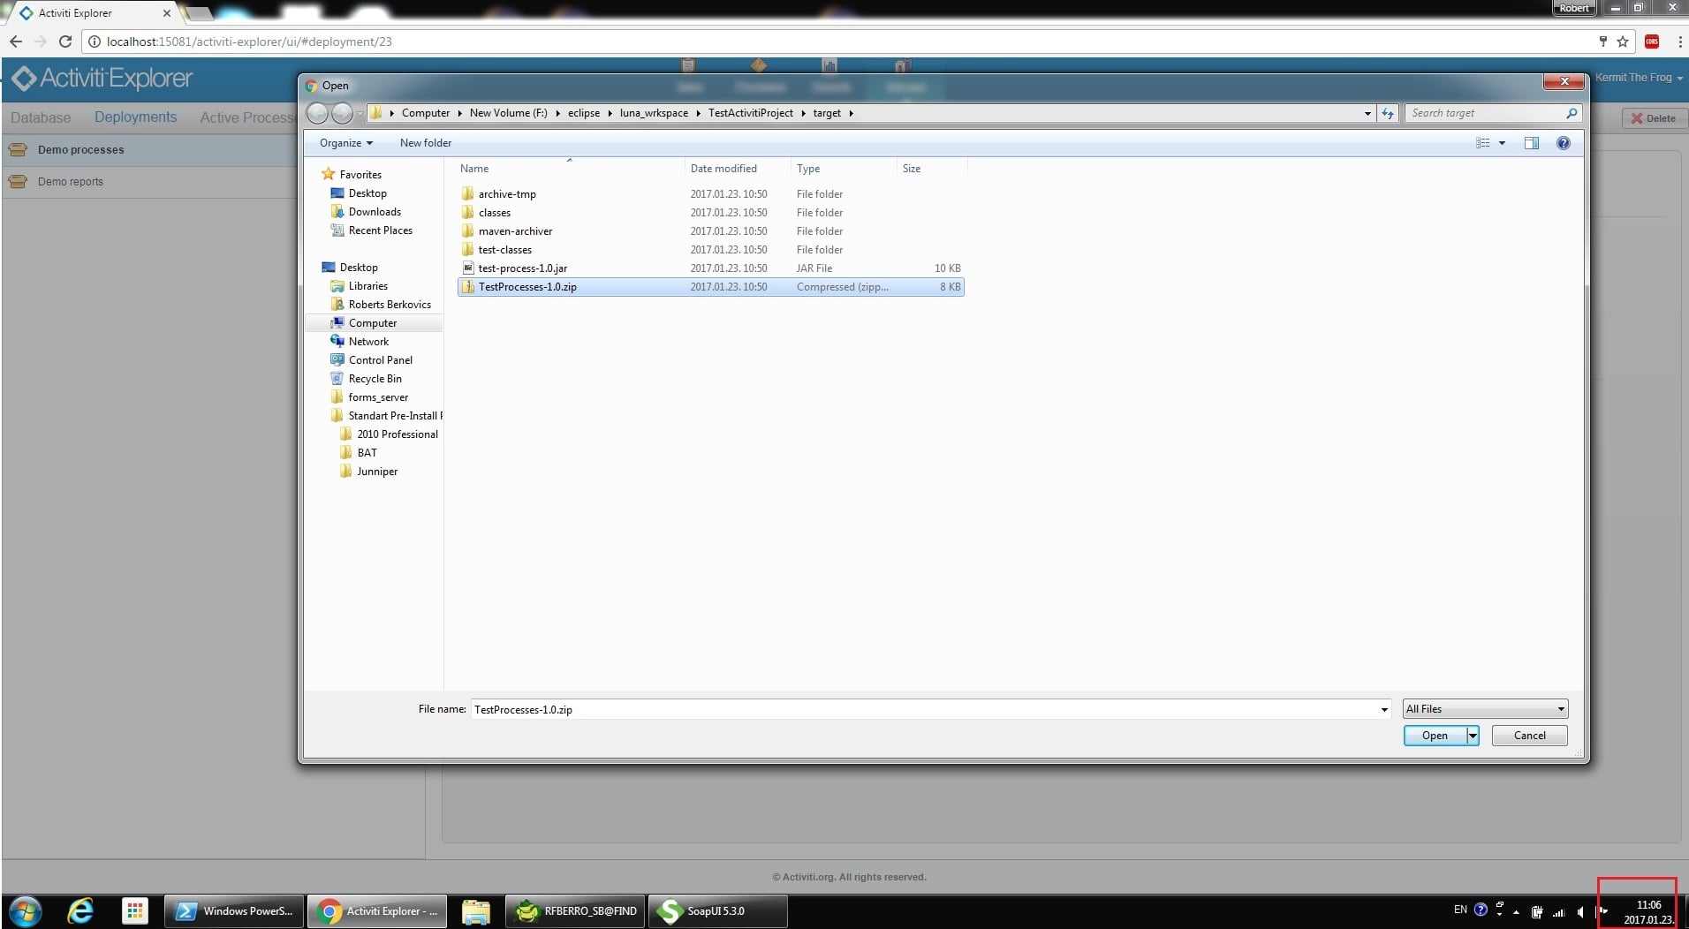Click the search magnifier in Search target box
The image size is (1689, 929).
pos(1572,113)
